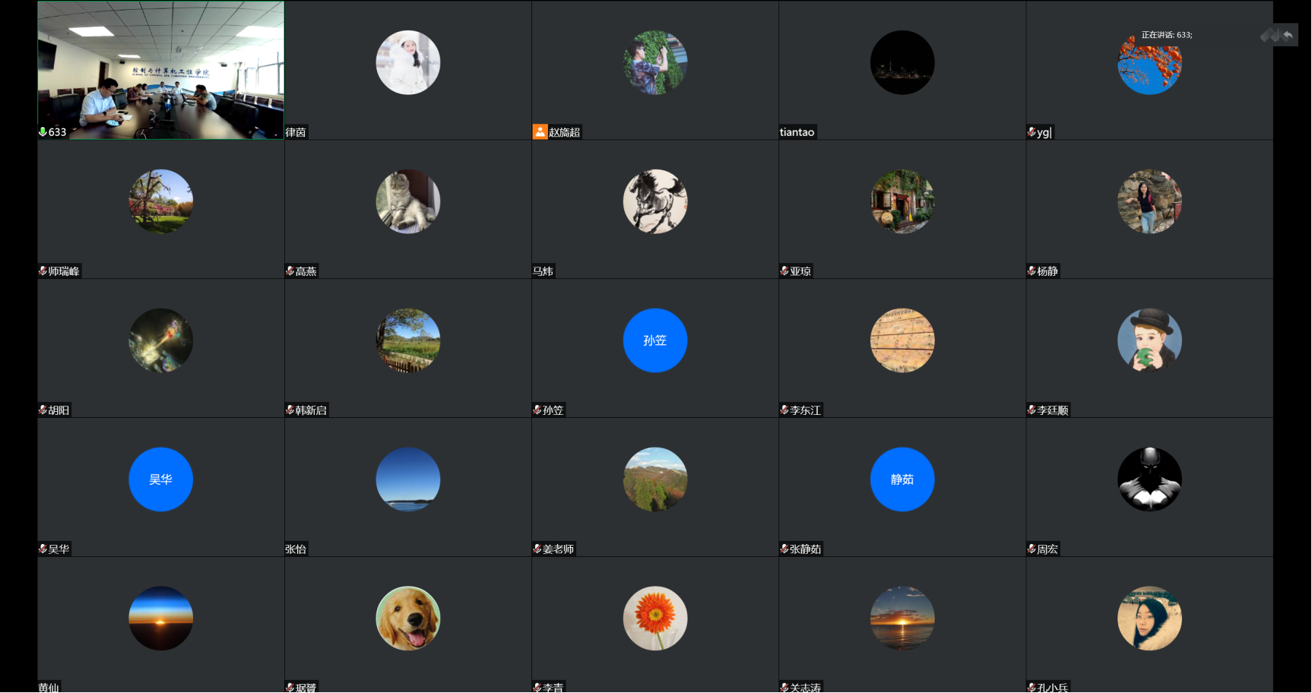Click muted mic icon next to 杨静
This screenshot has height=693, width=1312.
point(1032,271)
